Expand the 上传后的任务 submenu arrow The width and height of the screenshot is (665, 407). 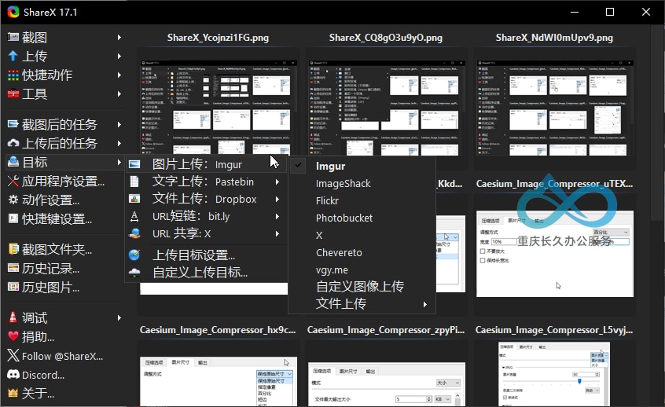coord(119,143)
